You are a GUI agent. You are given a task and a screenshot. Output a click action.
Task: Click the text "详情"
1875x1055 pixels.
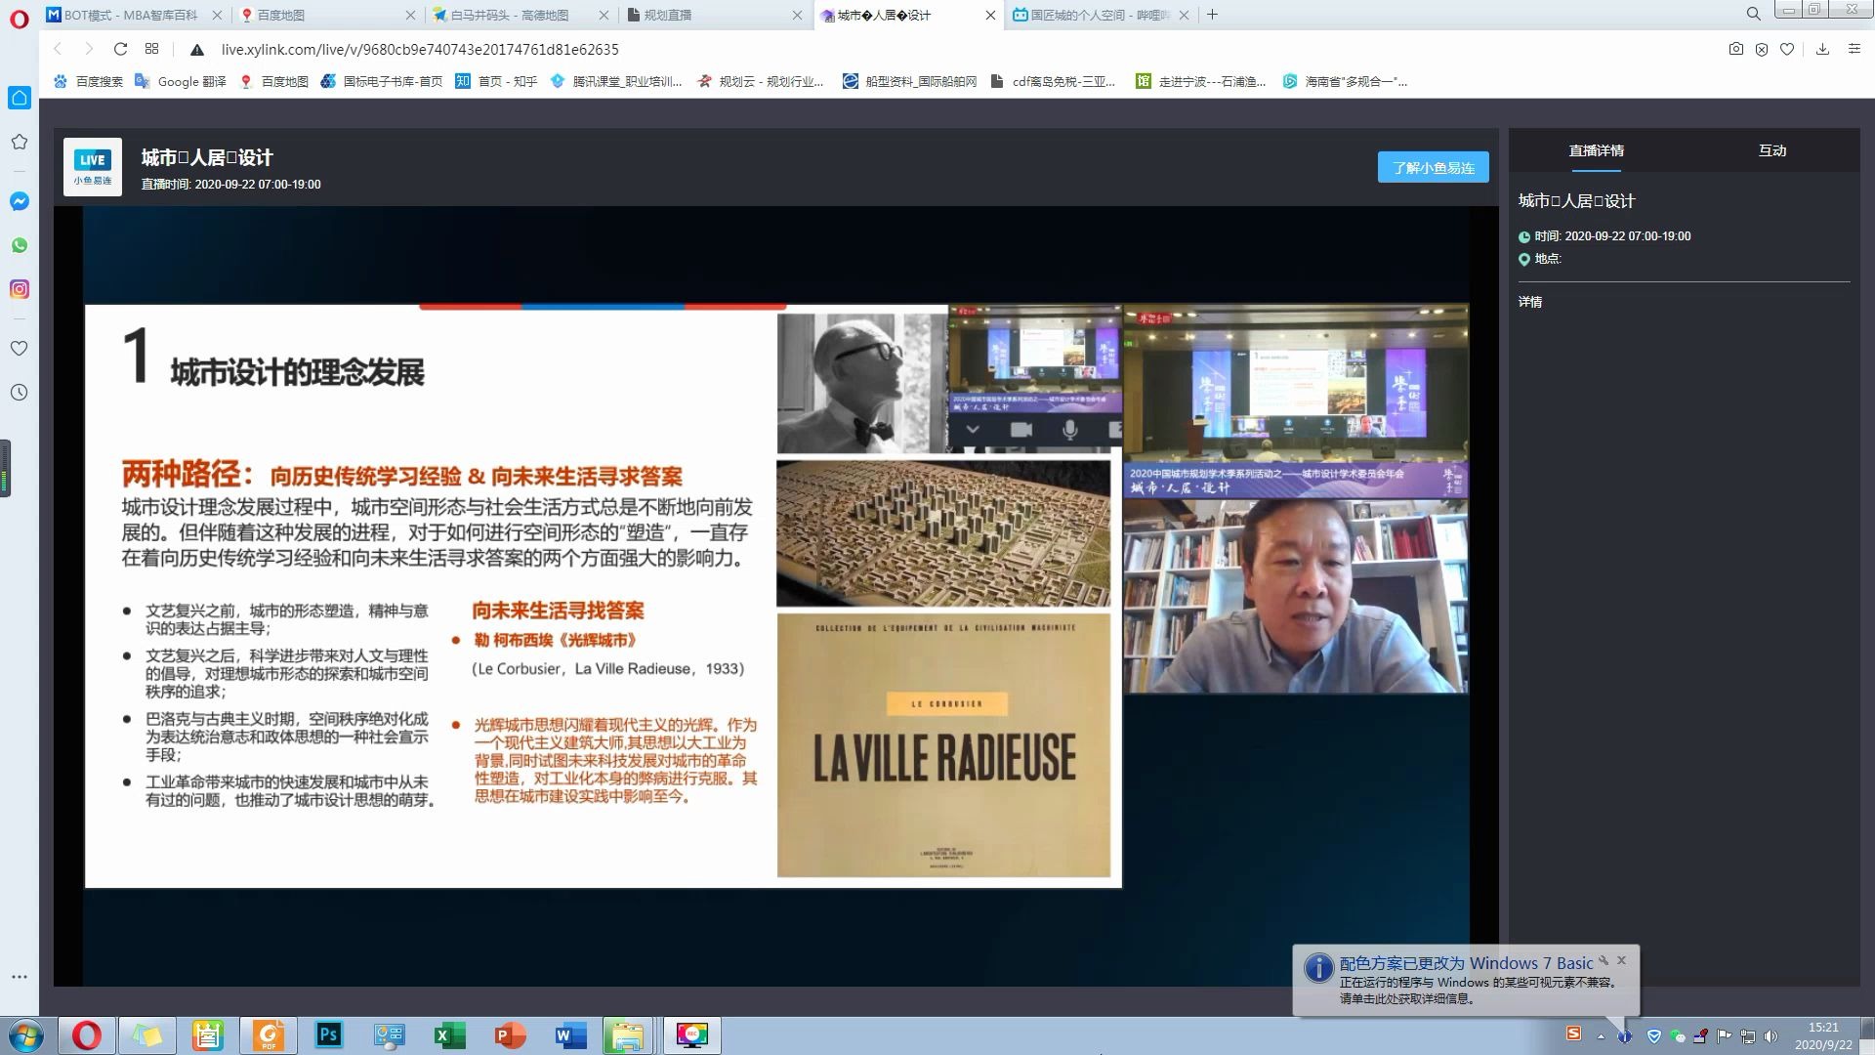click(x=1530, y=302)
